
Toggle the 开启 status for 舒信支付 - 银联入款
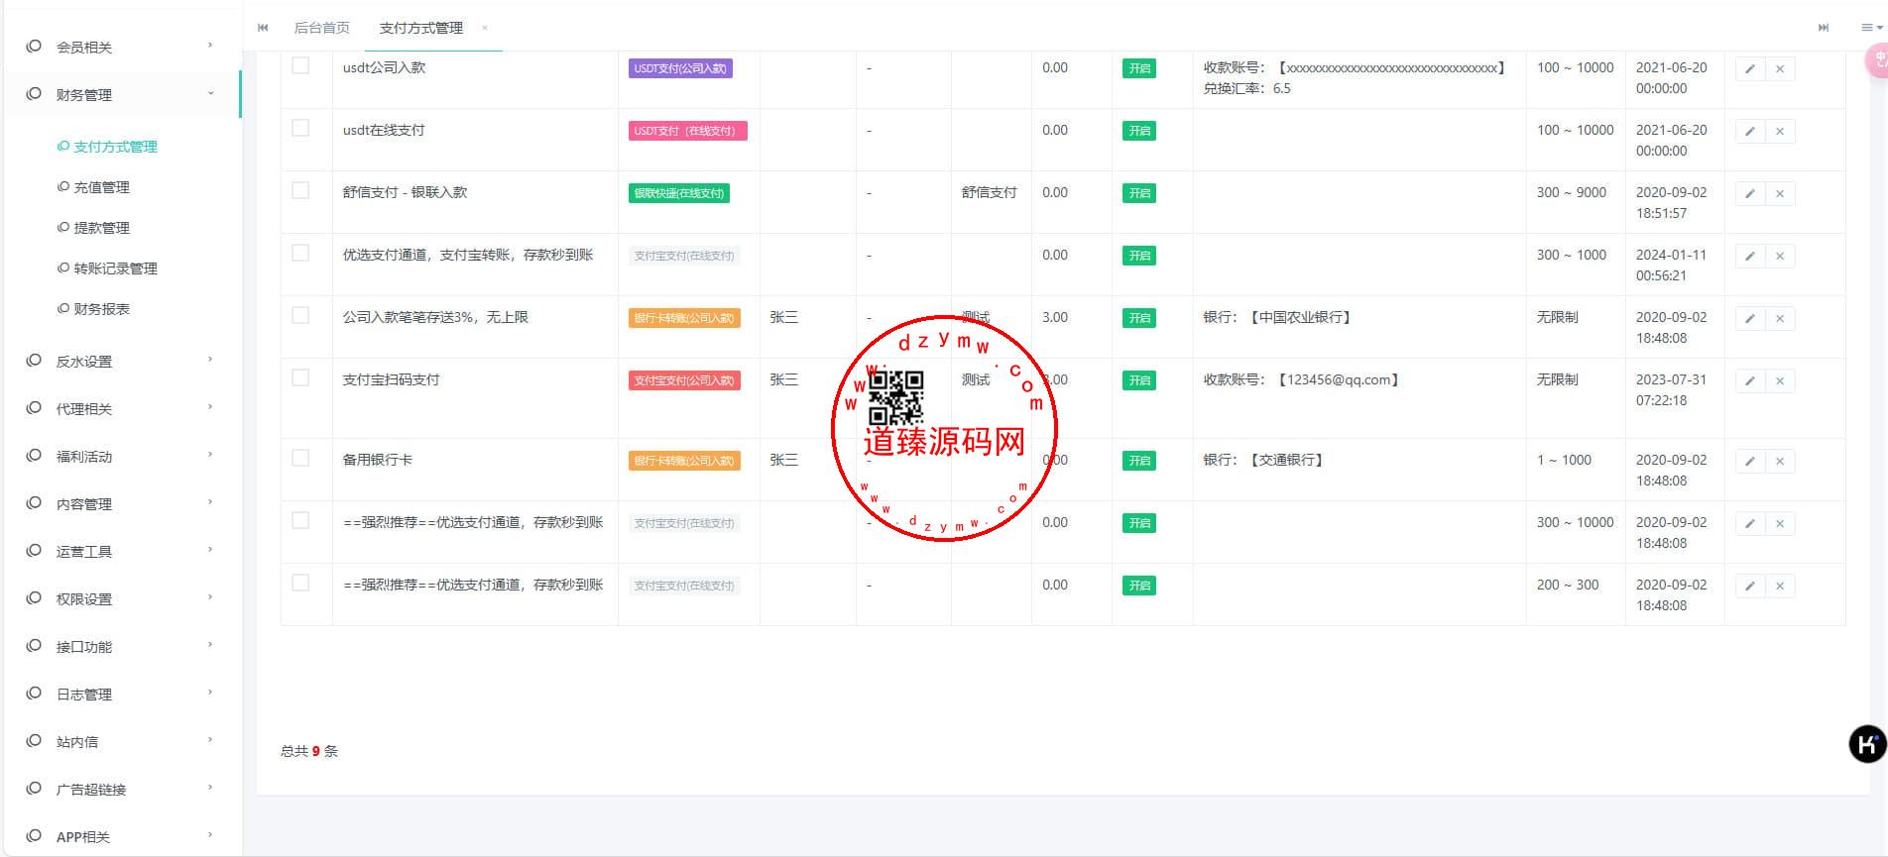click(1139, 193)
